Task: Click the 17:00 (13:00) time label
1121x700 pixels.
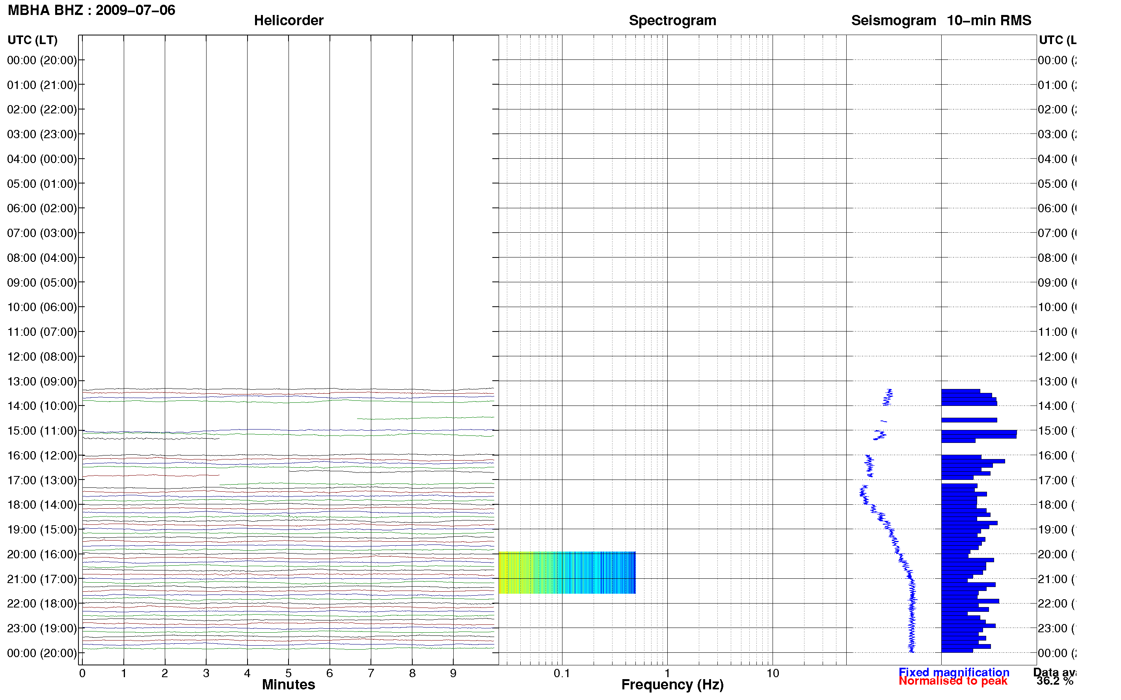Action: (x=42, y=480)
